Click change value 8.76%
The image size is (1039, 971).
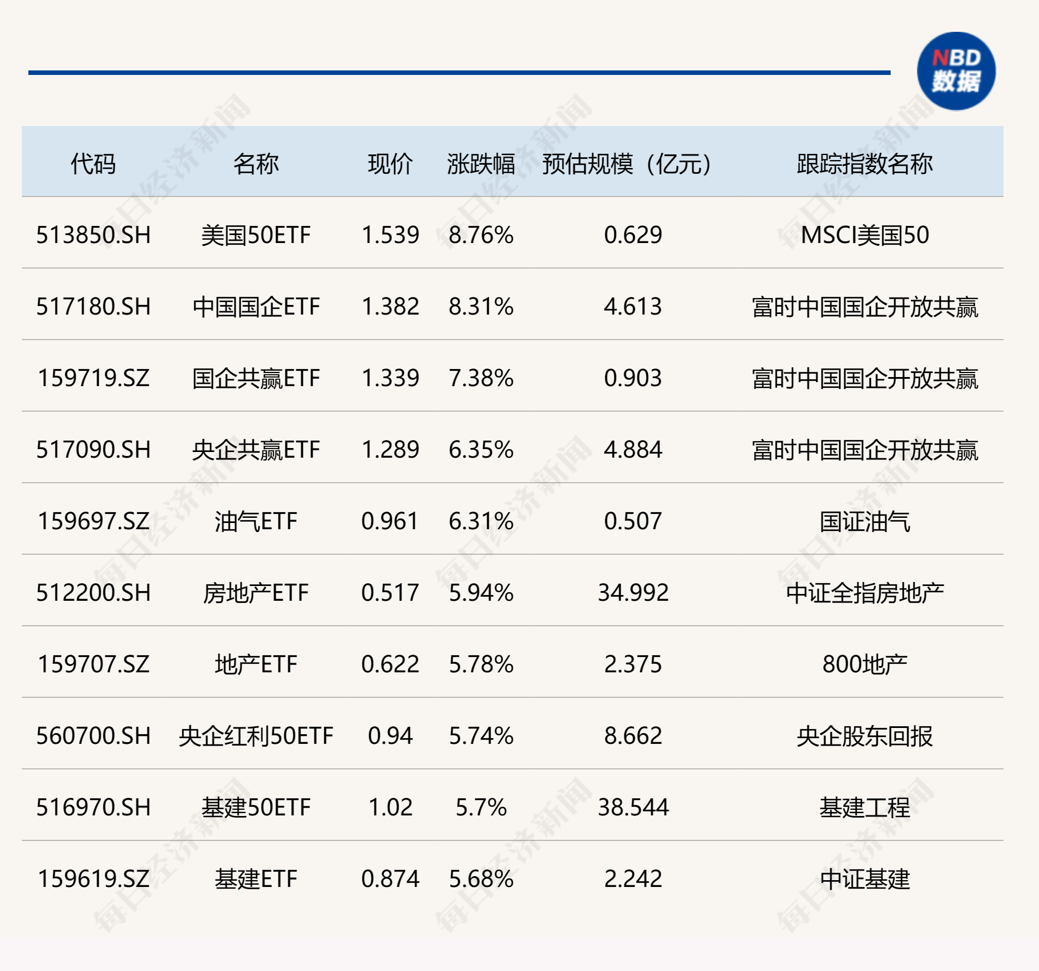click(481, 235)
